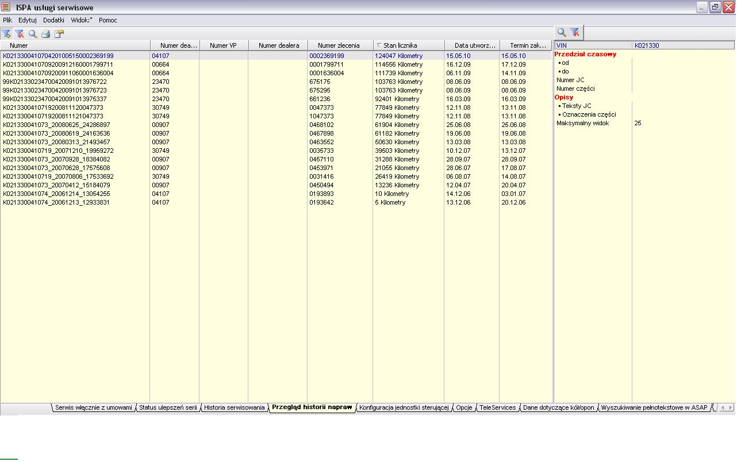
Task: Click order number 0450494 cell
Action: click(x=340, y=185)
